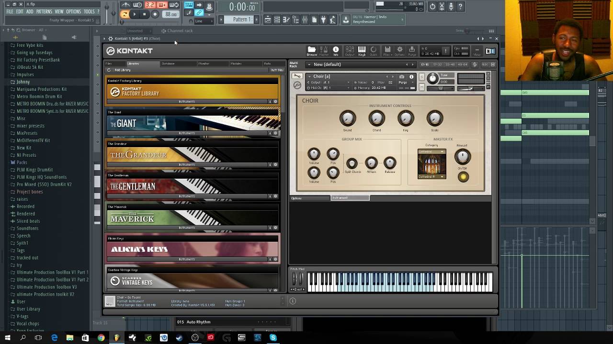Open the Output st.1 dropdown
Image resolution: width=613 pixels, height=344 pixels.
coord(328,83)
